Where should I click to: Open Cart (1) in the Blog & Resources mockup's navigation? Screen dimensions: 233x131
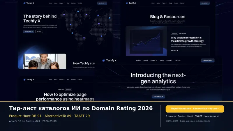182,3
